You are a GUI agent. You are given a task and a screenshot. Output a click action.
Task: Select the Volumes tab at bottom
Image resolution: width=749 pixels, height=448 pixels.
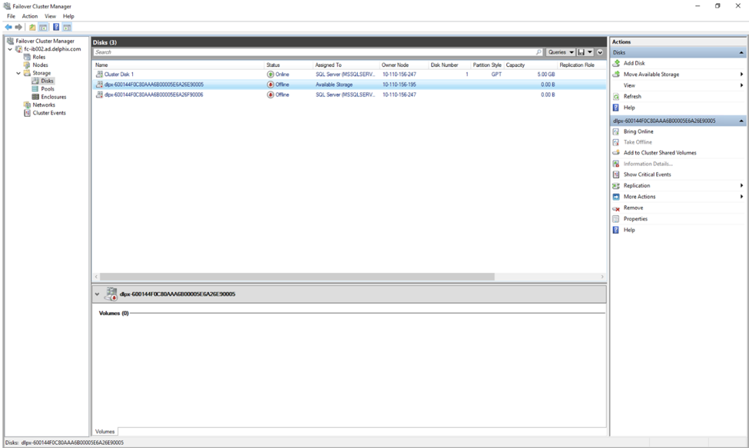(x=104, y=432)
